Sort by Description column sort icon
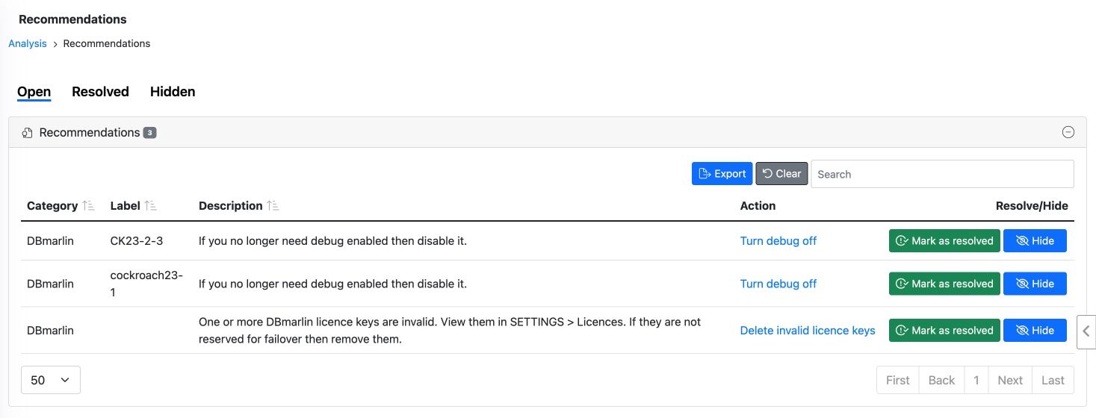This screenshot has height=418, width=1096. pos(273,206)
